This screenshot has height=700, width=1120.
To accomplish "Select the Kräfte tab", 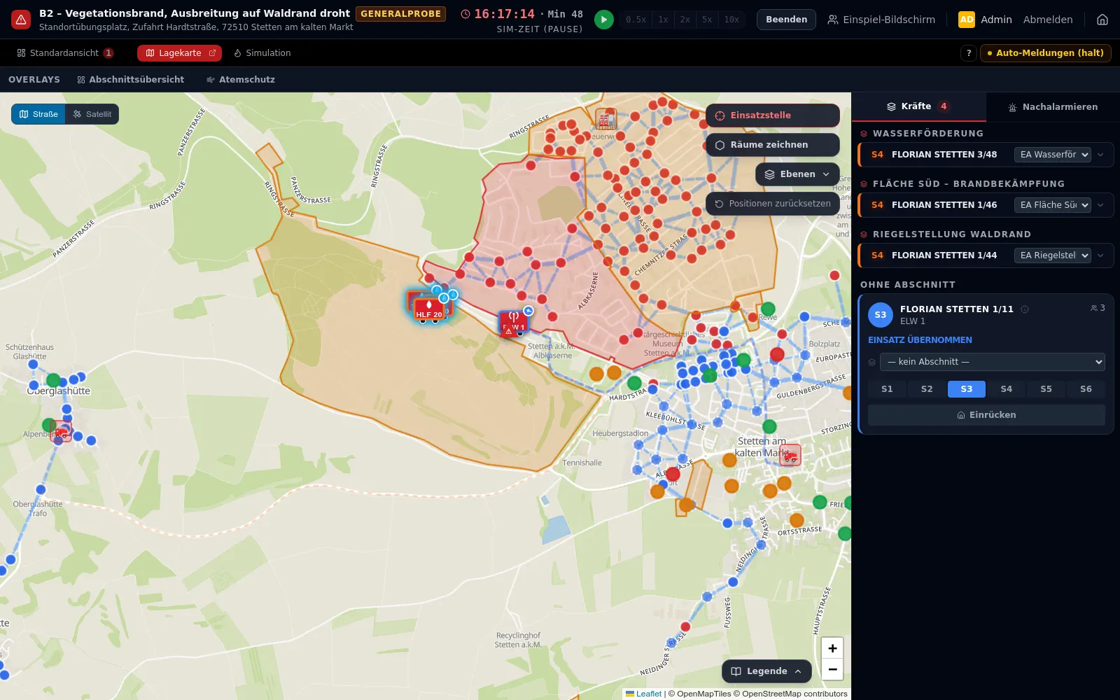I will click(x=918, y=106).
